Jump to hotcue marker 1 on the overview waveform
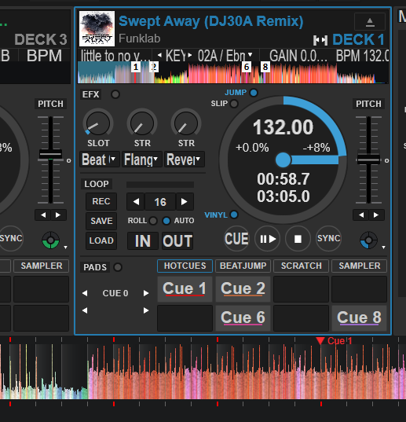Image resolution: width=406 pixels, height=422 pixels. click(136, 67)
